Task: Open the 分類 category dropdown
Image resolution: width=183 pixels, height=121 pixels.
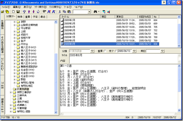Action: 92,51
